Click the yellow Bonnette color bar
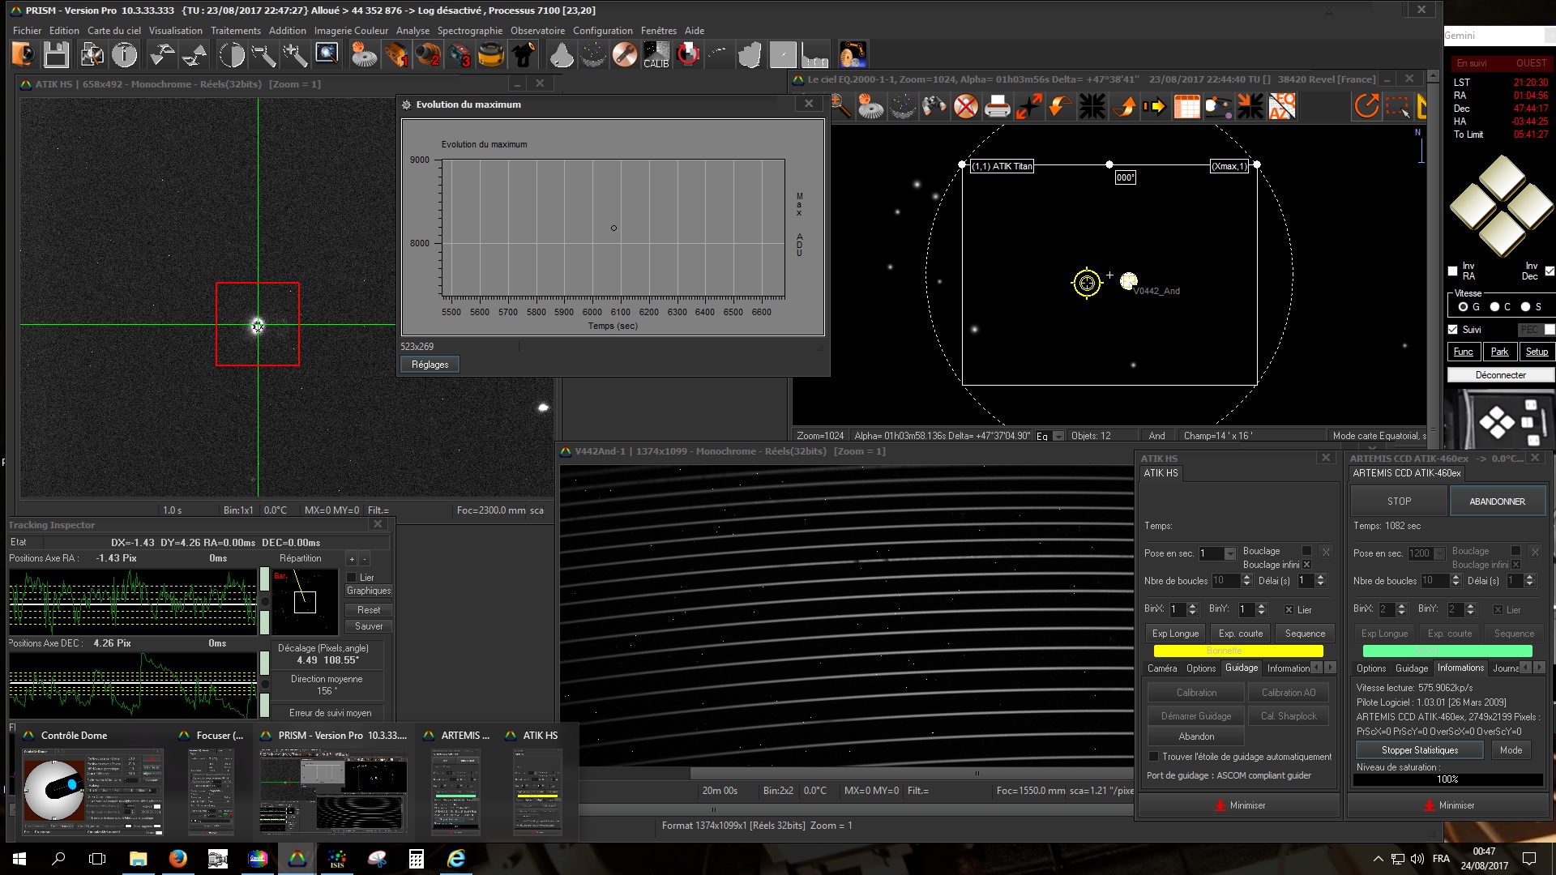 (1238, 651)
